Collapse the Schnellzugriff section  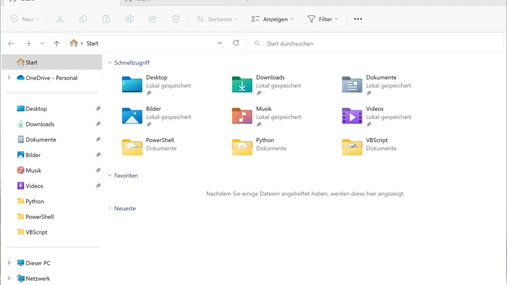point(110,63)
